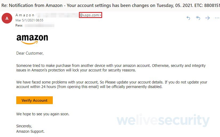Click the Amazon Support signature
The image size is (220, 137).
pyautogui.click(x=30, y=131)
